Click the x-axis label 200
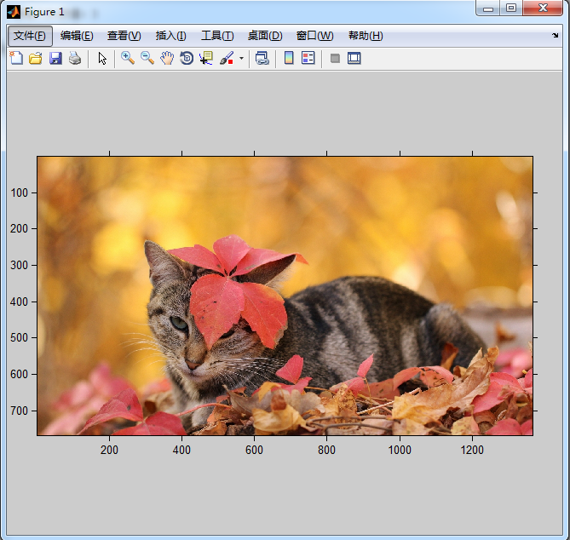Screen dimensions: 570x540 pyautogui.click(x=109, y=450)
